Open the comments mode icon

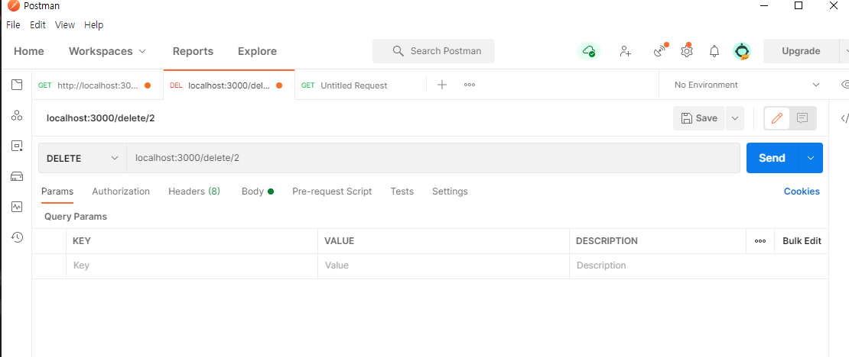[x=802, y=118]
